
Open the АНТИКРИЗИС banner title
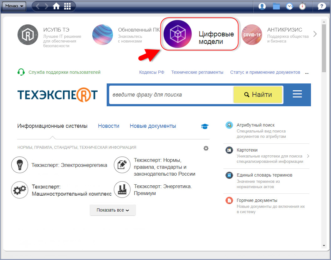285,30
